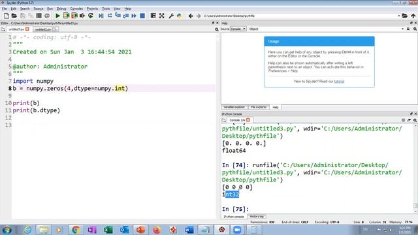Viewport: 418px width, 235px height.
Task: Run current cell icon
Action: pos(66,16)
